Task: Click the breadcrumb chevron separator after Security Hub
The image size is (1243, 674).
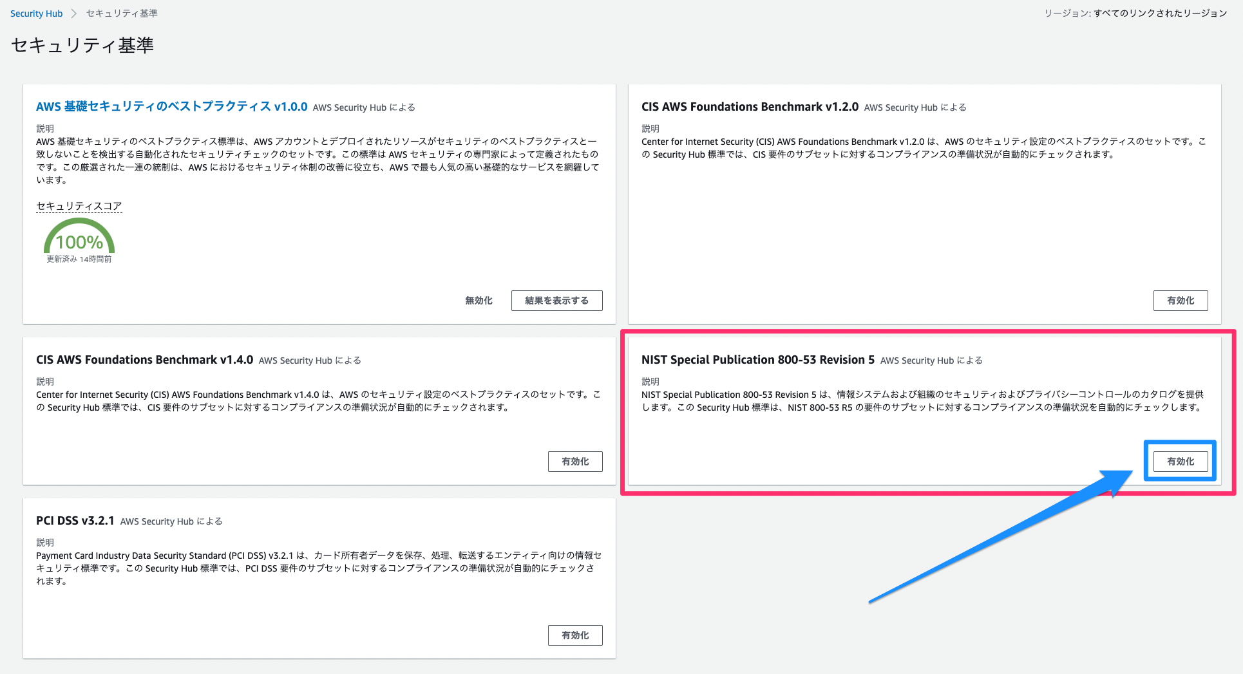Action: coord(74,14)
